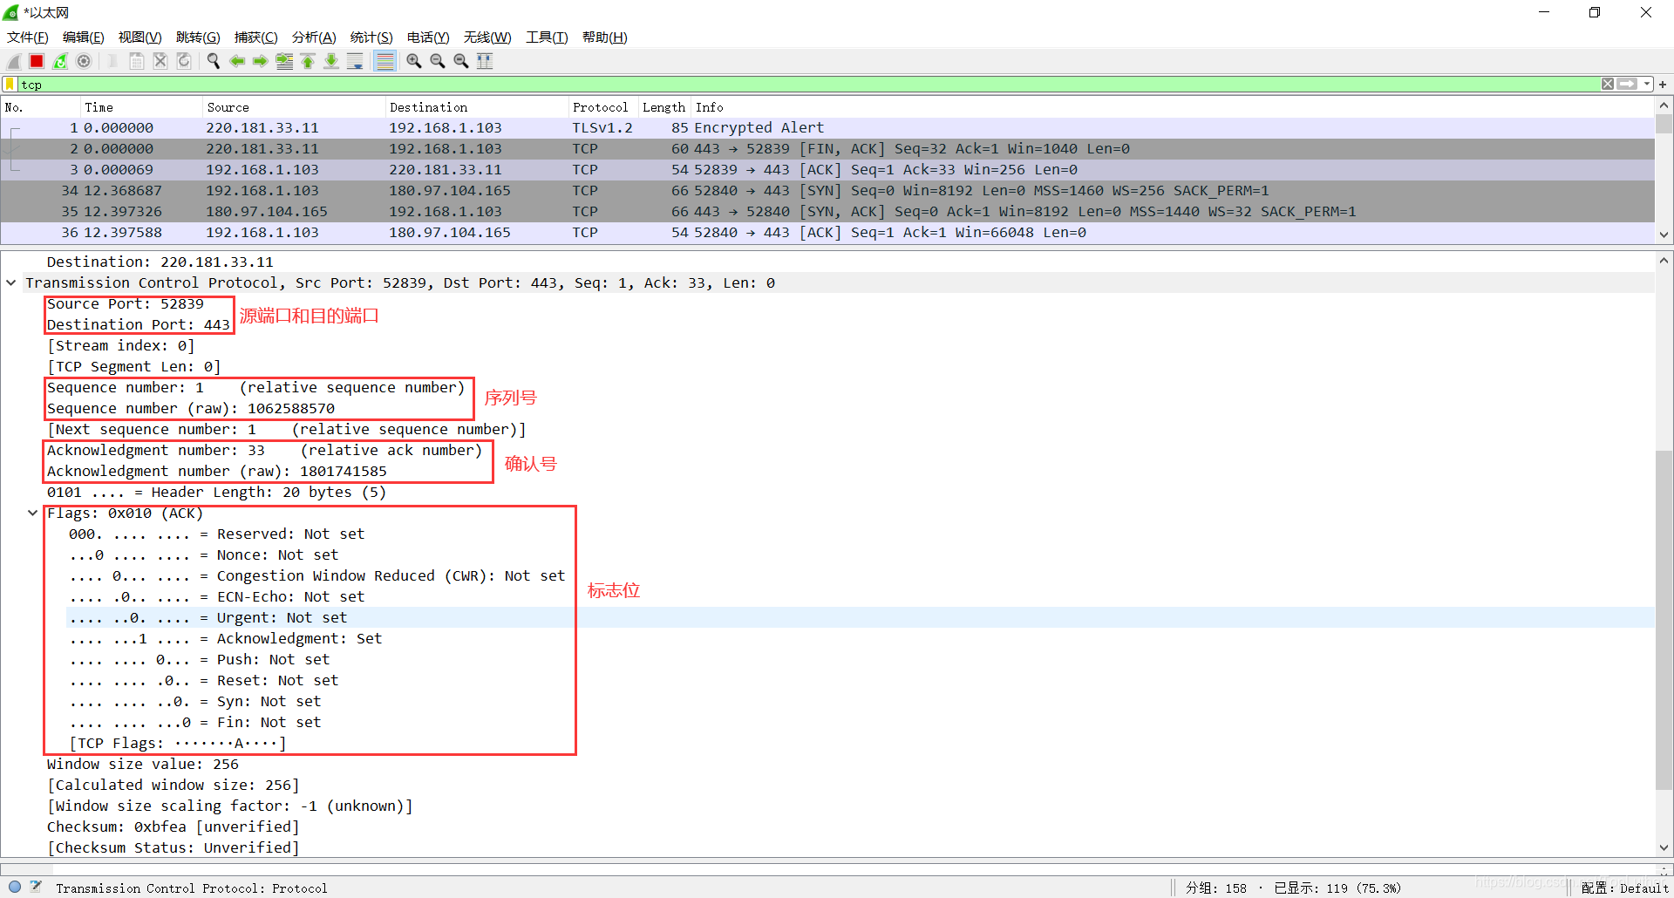Select Window size value: 256 line
This screenshot has width=1674, height=898.
click(x=143, y=764)
